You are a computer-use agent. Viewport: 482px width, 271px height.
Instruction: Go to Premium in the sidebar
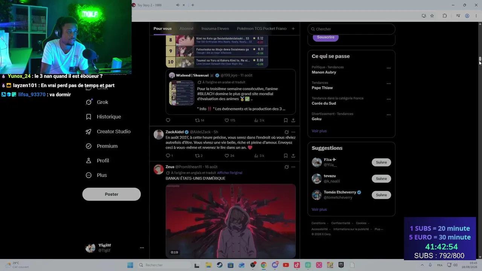[x=102, y=146]
